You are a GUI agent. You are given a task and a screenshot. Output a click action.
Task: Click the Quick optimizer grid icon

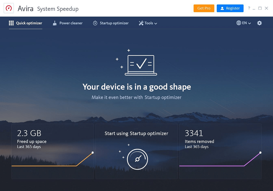coord(11,23)
